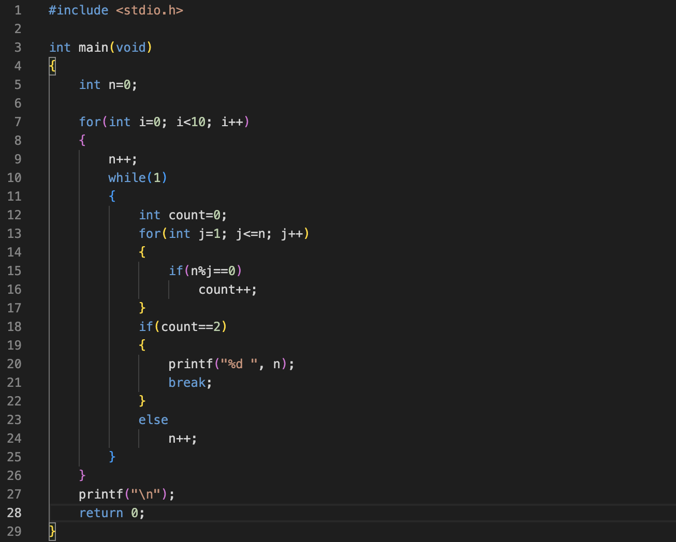The width and height of the screenshot is (676, 542).
Task: Click the 'main' function name
Action: pos(94,48)
